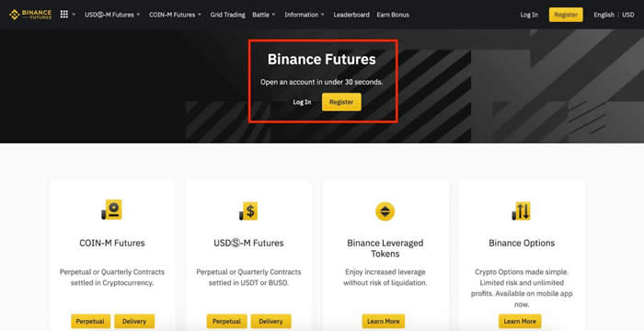This screenshot has width=644, height=331.
Task: Open the apps grid icon
Action: [x=64, y=15]
